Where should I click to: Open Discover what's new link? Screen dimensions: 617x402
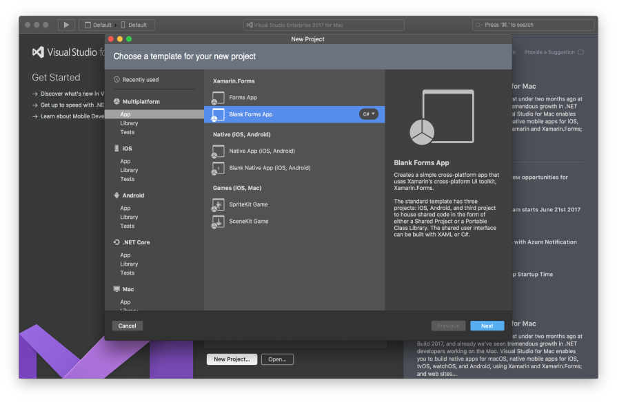click(68, 94)
